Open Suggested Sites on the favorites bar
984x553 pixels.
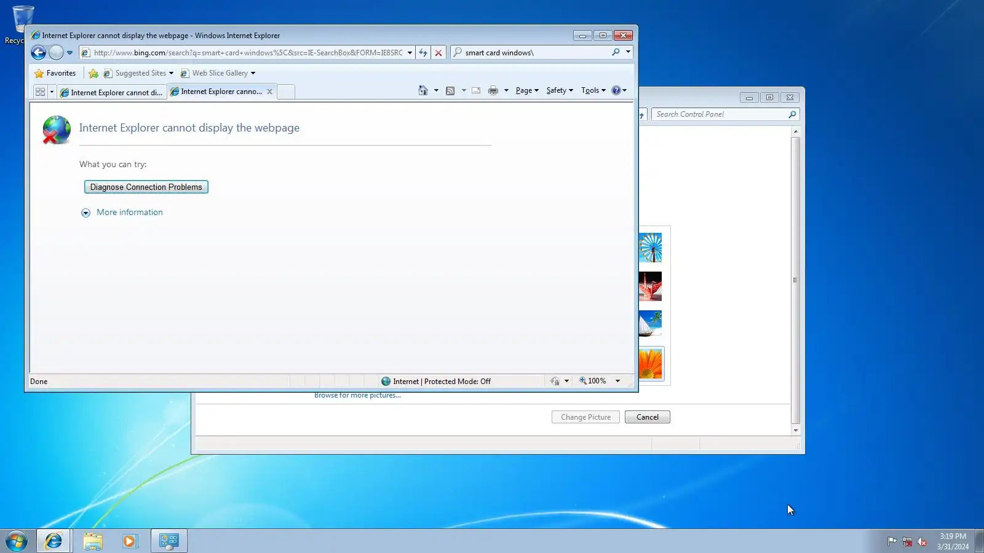point(139,73)
